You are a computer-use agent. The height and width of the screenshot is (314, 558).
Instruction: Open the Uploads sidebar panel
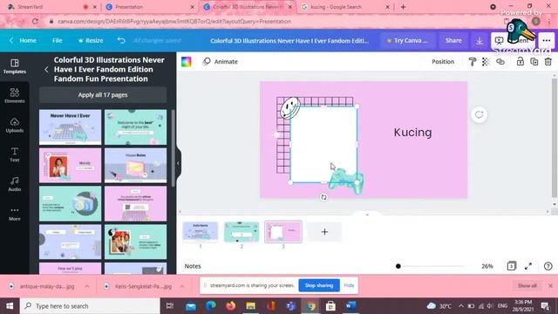(x=15, y=125)
